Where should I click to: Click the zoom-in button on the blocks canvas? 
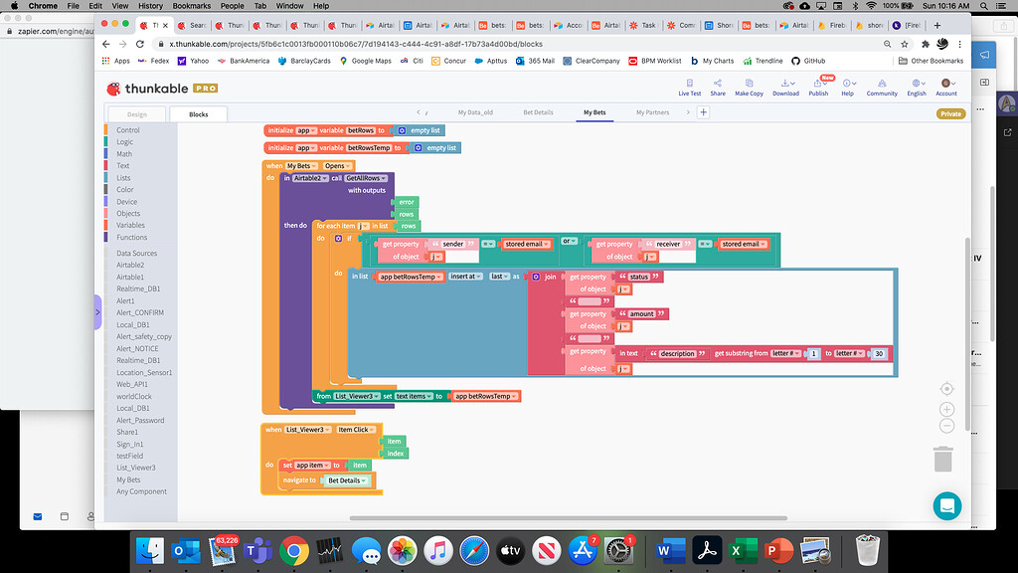click(x=945, y=407)
